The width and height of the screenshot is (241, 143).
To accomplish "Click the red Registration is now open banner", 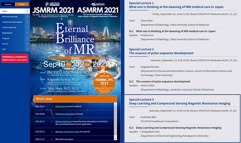I will coord(15,58).
